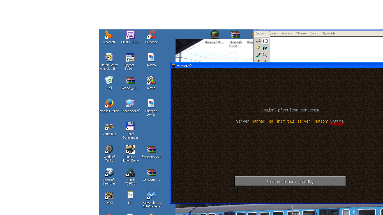Viewport: 383px width, 215px height.
Task: Select the Koš recycle bin icon
Action: click(x=109, y=83)
